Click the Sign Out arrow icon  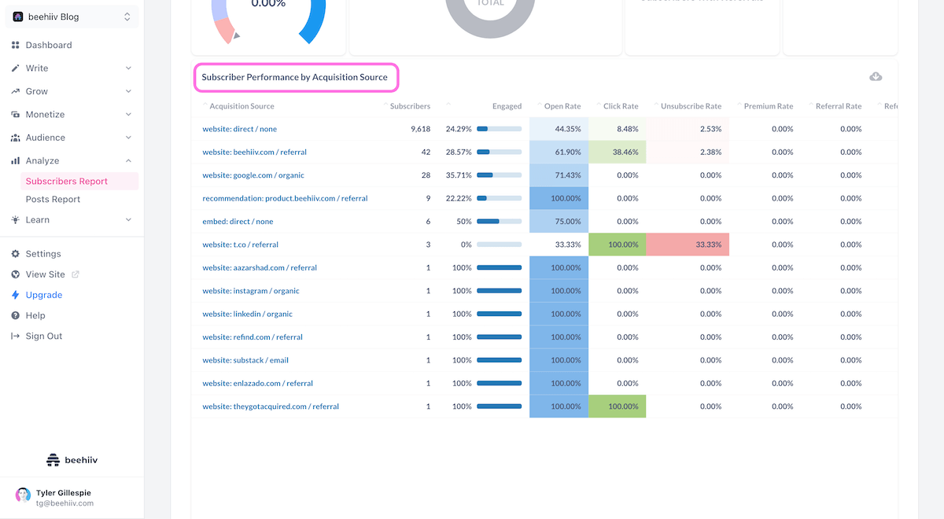[16, 336]
